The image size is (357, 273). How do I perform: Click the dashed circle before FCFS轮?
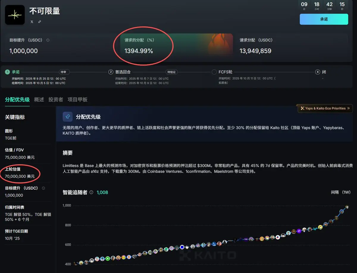(214, 72)
